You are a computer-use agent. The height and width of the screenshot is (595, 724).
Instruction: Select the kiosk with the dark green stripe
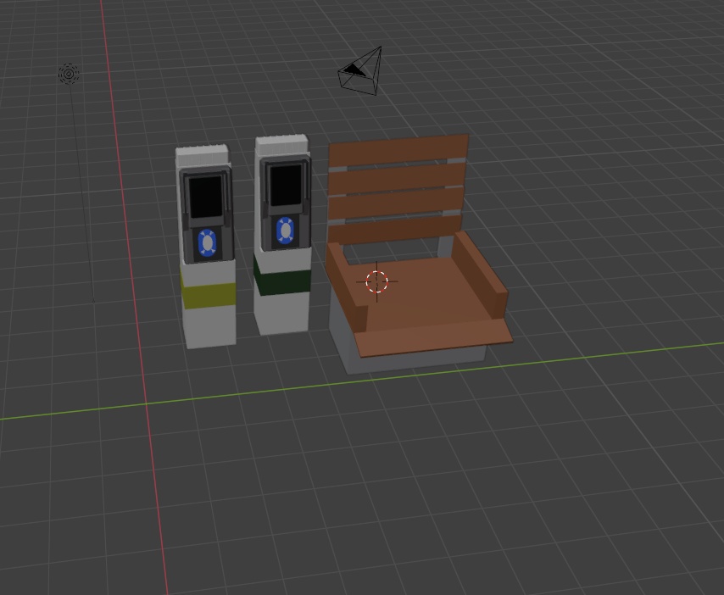point(282,235)
